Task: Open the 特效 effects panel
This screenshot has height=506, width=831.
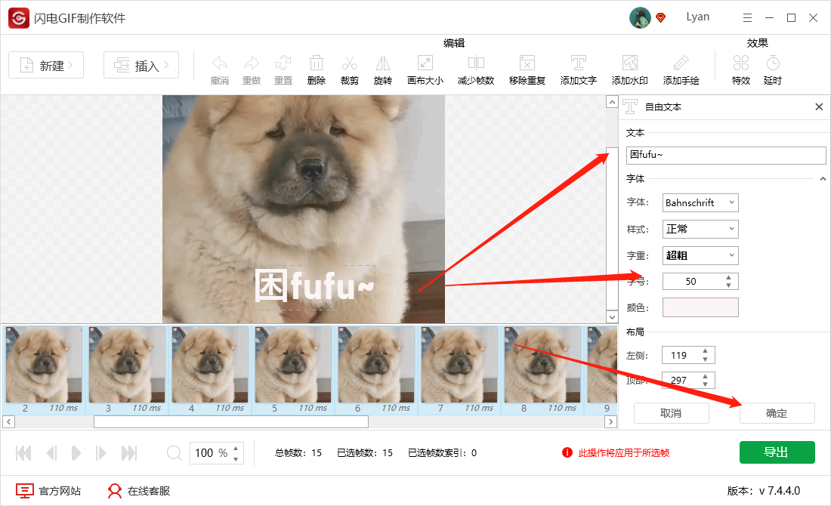Action: click(740, 68)
